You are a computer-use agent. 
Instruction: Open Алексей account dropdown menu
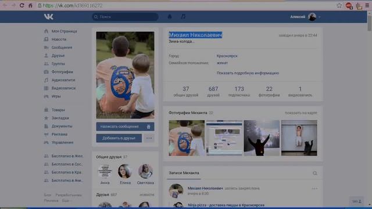[x=305, y=17]
